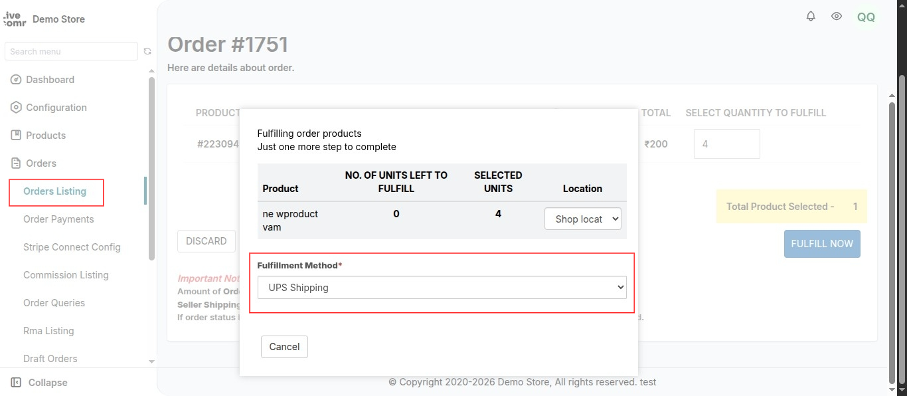The image size is (907, 396).
Task: Click the DISCARD button
Action: (206, 241)
